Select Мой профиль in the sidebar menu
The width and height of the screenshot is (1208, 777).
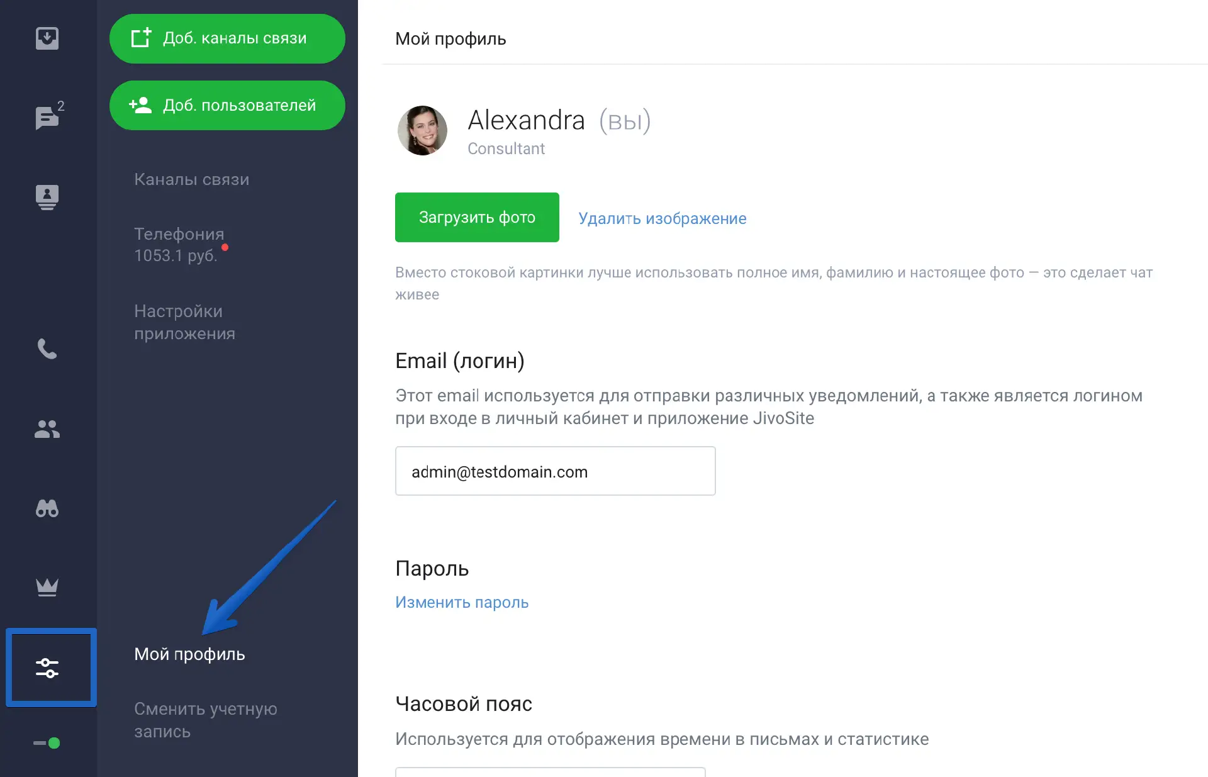tap(189, 654)
